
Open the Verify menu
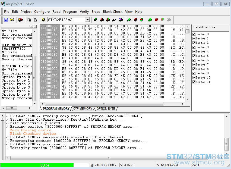coord(84,12)
